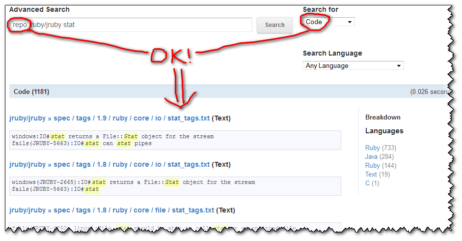Open the 1.8 file stat_tags.txt result
Image resolution: width=462 pixels, height=241 pixels.
pyautogui.click(x=111, y=210)
